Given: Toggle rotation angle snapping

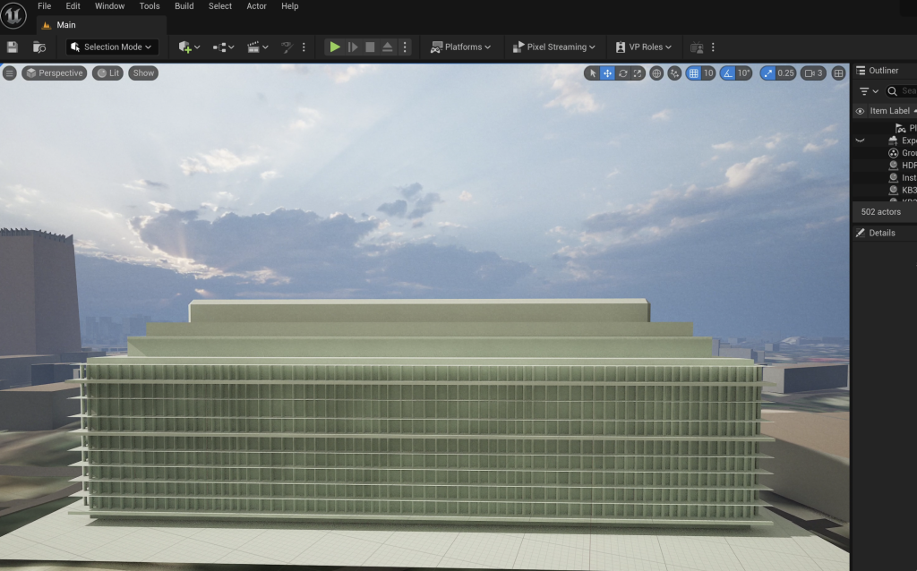Looking at the screenshot, I should [x=728, y=73].
